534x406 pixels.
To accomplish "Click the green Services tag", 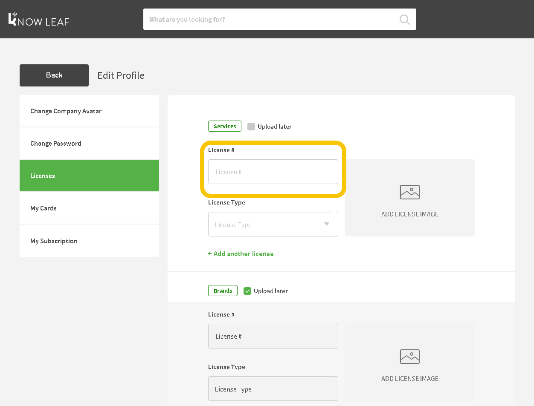I will click(x=225, y=126).
